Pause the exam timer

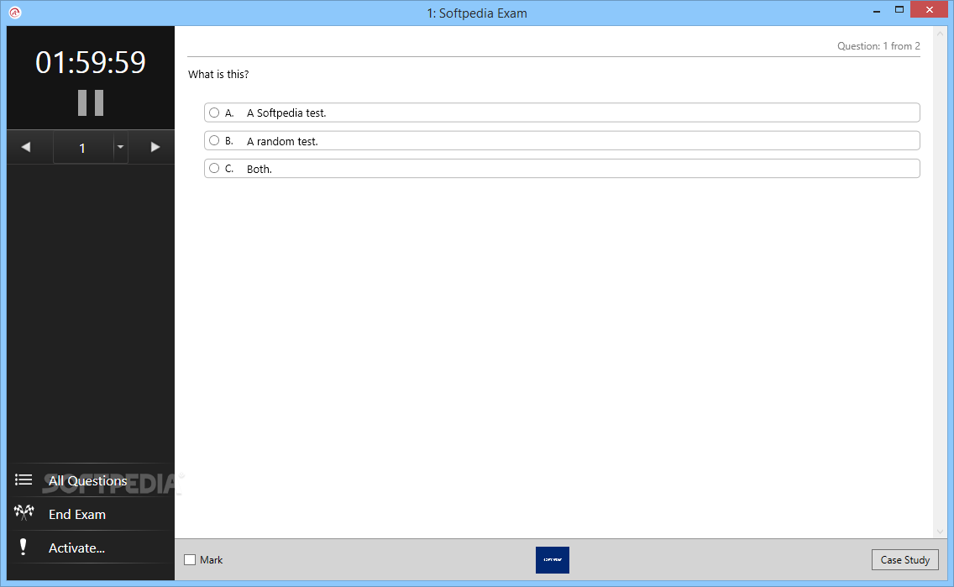(x=91, y=102)
